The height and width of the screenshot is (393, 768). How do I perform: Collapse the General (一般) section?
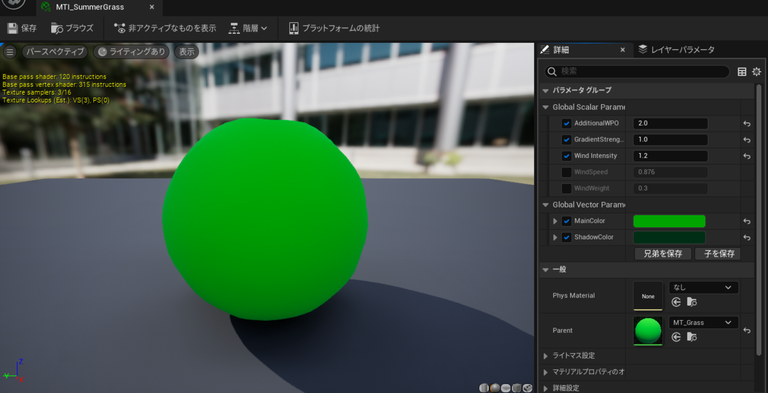point(546,269)
